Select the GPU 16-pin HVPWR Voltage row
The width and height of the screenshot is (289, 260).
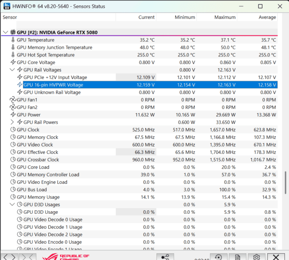150,85
